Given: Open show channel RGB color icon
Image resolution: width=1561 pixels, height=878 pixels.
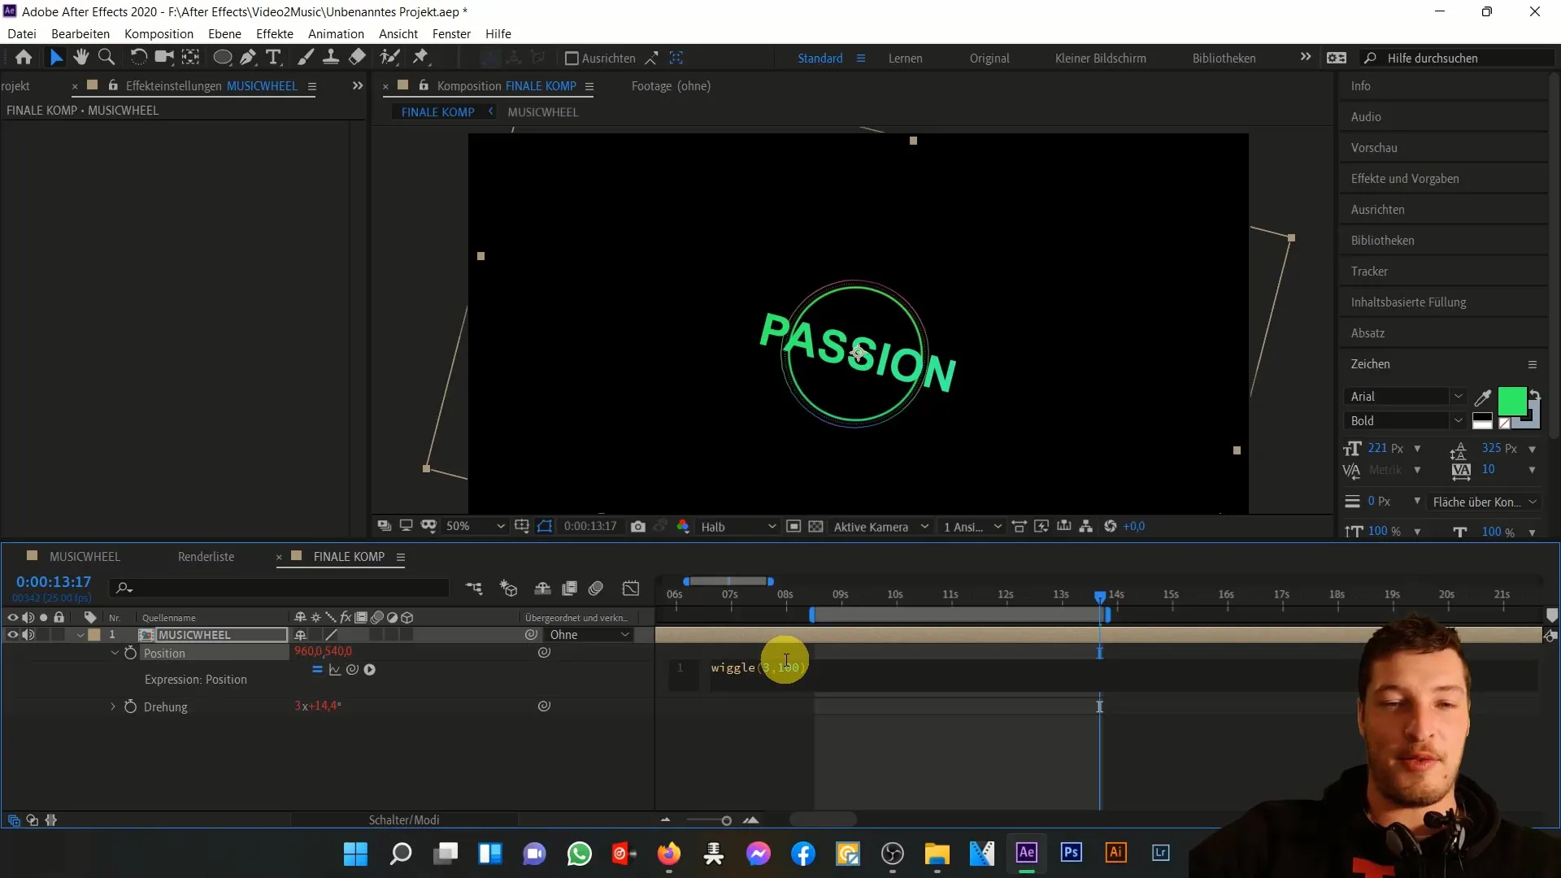Looking at the screenshot, I should (x=683, y=527).
